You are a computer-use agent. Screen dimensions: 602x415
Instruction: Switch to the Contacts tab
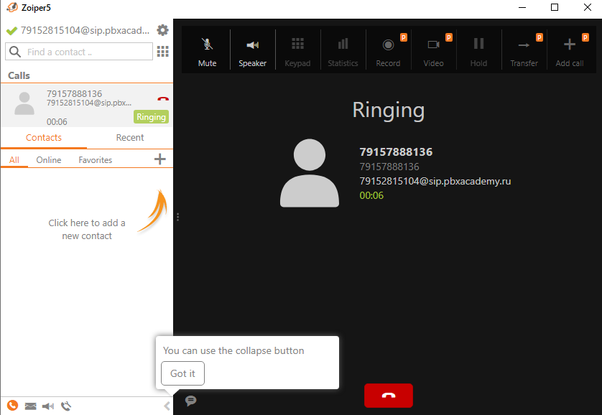point(44,138)
